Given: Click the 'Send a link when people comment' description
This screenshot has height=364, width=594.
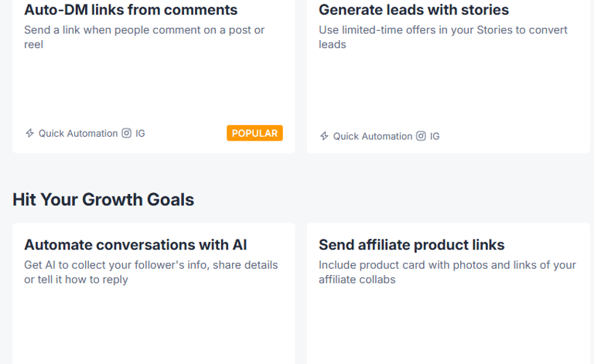Looking at the screenshot, I should [145, 37].
